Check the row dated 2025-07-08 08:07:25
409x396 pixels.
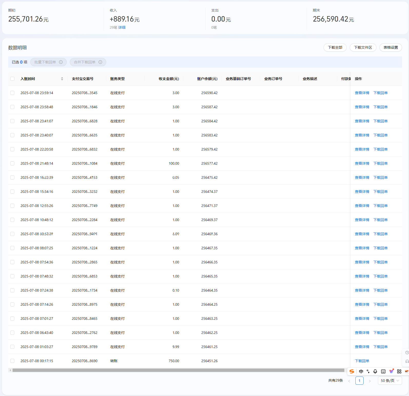(x=12, y=248)
